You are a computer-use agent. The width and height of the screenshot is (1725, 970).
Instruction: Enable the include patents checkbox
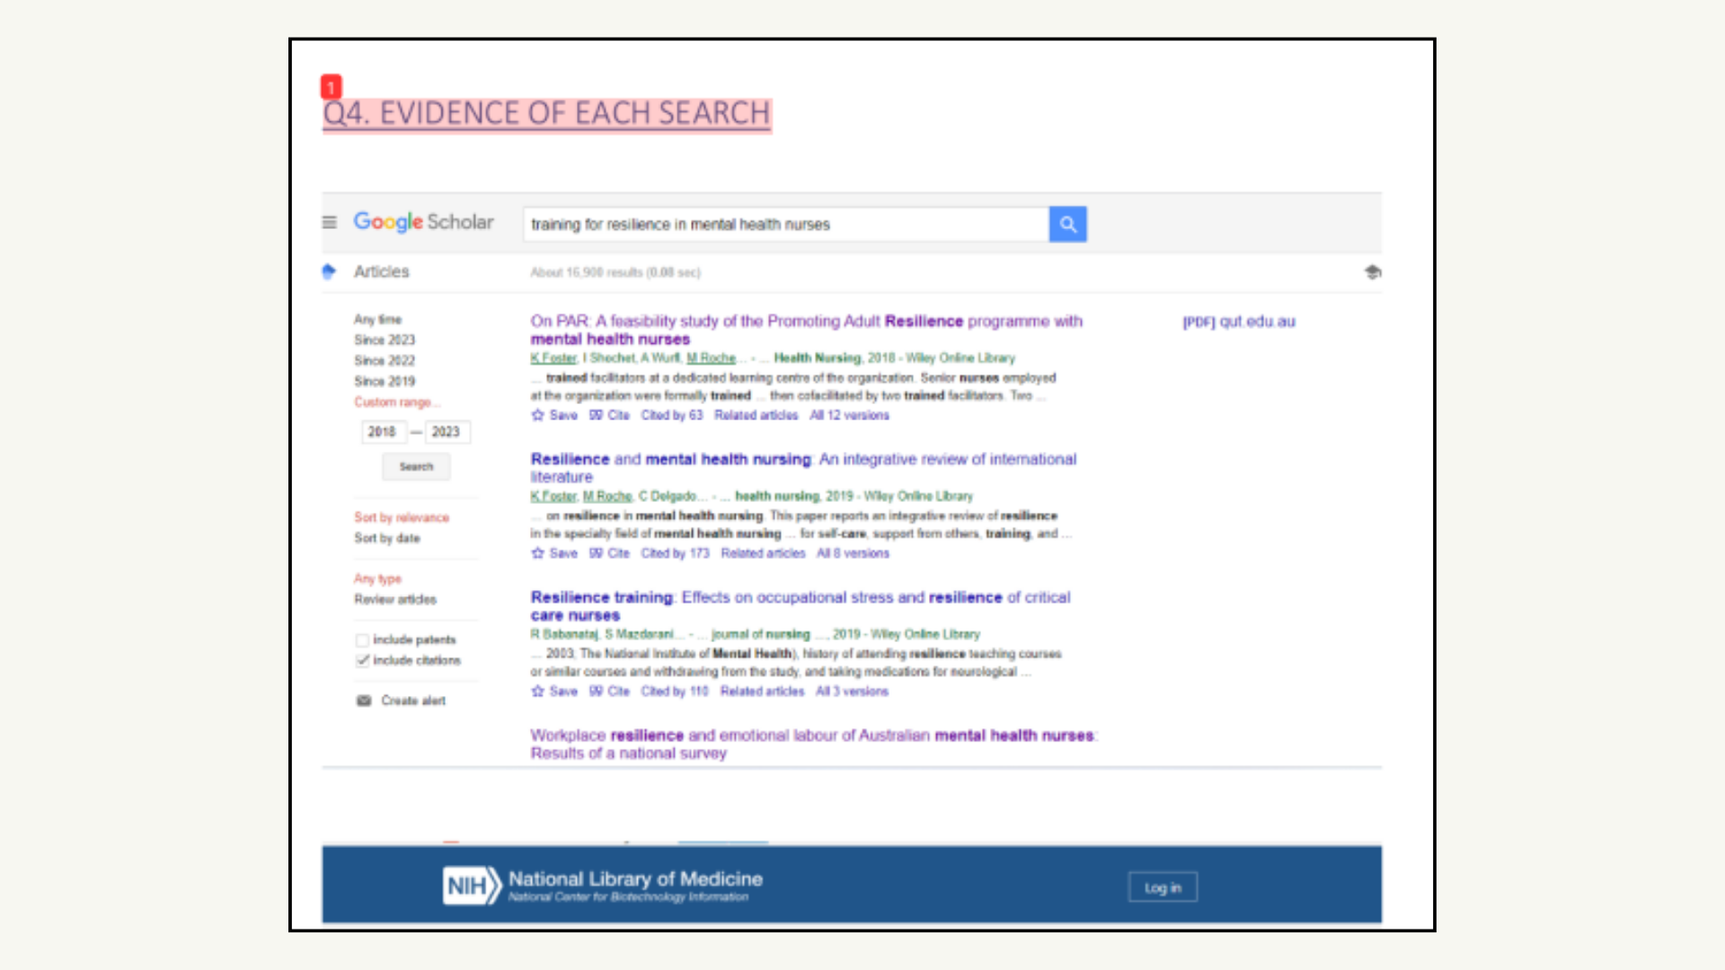(x=362, y=639)
